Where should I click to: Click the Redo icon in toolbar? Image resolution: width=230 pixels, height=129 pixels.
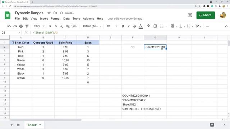pos(15,26)
